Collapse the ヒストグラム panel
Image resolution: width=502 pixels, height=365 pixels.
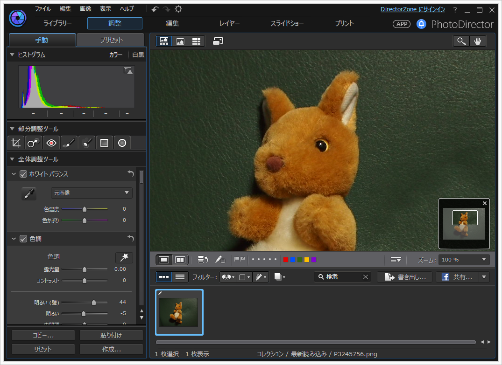tap(11, 55)
